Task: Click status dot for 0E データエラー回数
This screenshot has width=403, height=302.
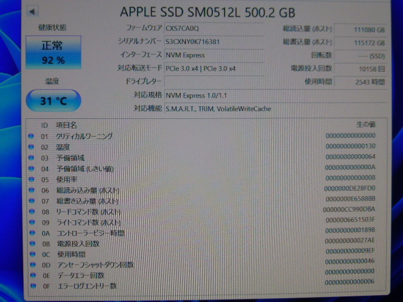Action: click(x=33, y=275)
